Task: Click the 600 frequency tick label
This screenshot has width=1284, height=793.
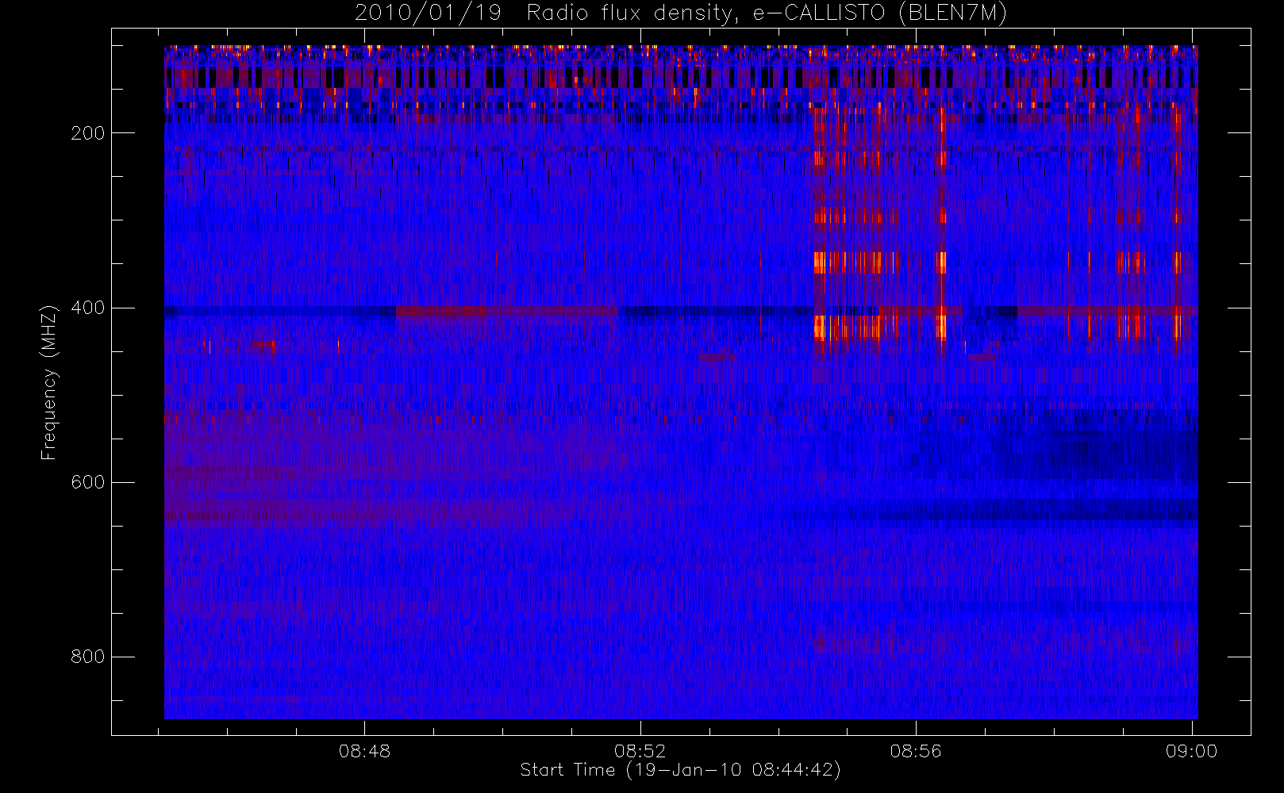Action: click(x=88, y=482)
